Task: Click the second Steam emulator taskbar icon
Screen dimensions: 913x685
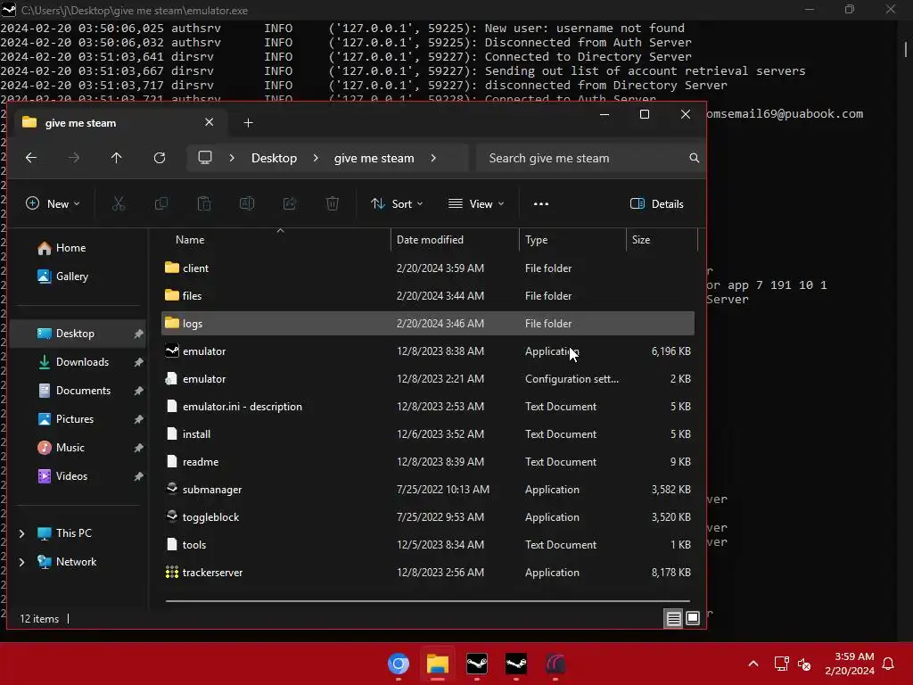Action: click(516, 664)
